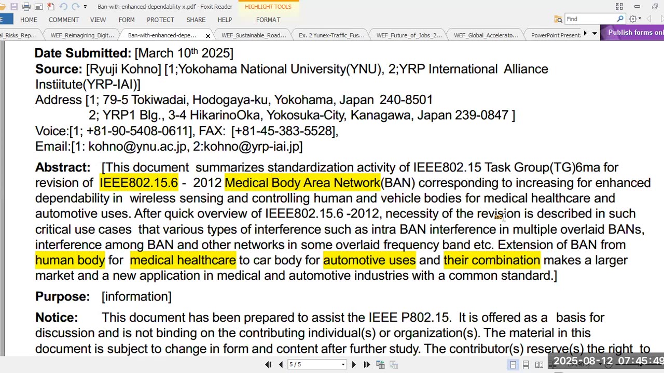Screen dimensions: 664x373
Task: Click the Save icon in quick access toolbar
Action: point(14,7)
